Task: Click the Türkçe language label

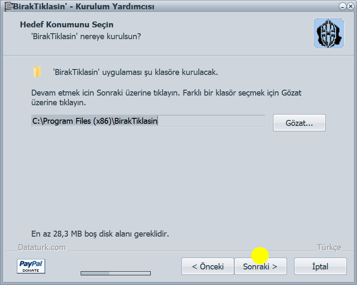Action: tap(329, 247)
